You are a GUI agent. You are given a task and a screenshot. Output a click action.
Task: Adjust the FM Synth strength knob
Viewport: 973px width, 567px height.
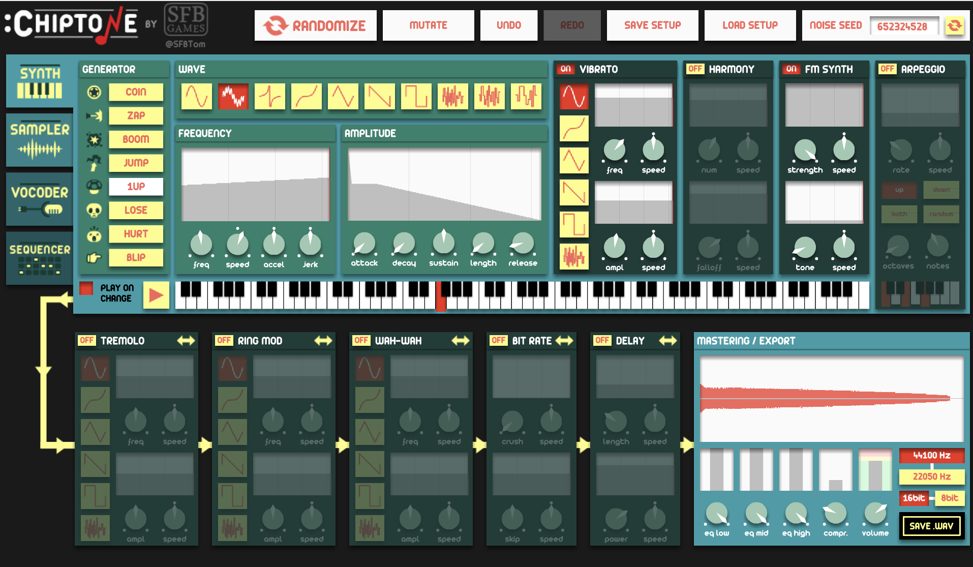coord(805,150)
